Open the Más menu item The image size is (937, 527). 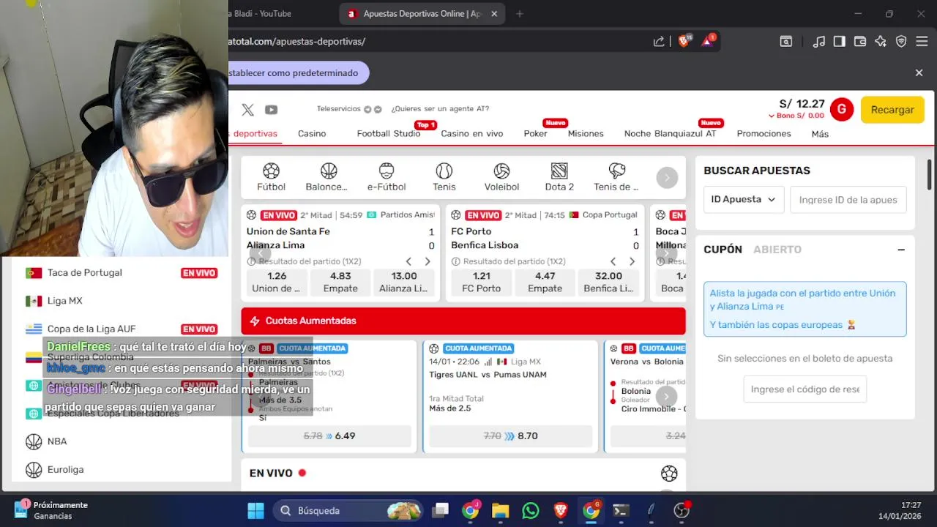(820, 134)
